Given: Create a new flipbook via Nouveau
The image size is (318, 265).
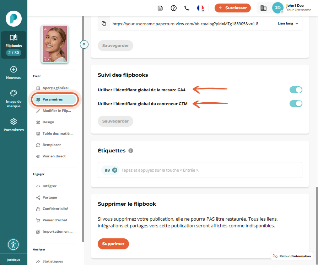Looking at the screenshot, I should point(14,73).
